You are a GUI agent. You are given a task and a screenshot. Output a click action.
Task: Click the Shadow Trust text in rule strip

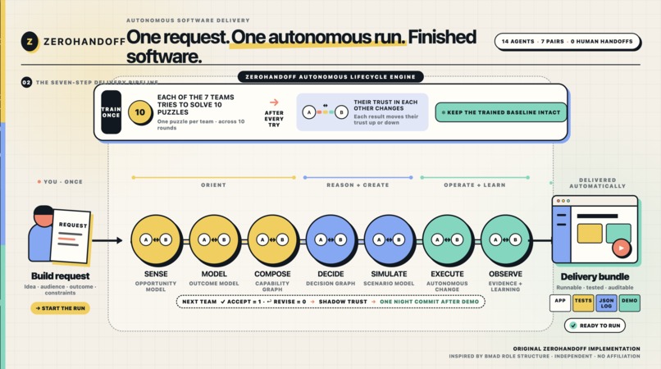pyautogui.click(x=343, y=302)
